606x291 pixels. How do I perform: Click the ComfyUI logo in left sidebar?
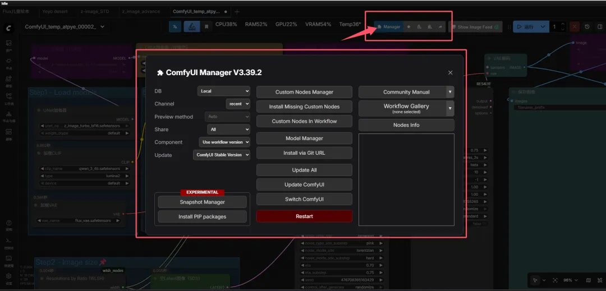(8, 28)
